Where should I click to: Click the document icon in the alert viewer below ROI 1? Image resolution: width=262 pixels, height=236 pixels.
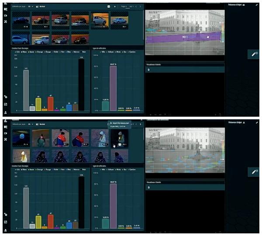pos(149,69)
